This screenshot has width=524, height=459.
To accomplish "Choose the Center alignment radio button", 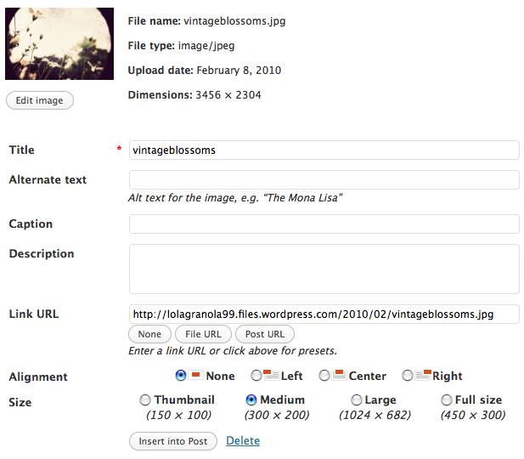I will pos(324,376).
